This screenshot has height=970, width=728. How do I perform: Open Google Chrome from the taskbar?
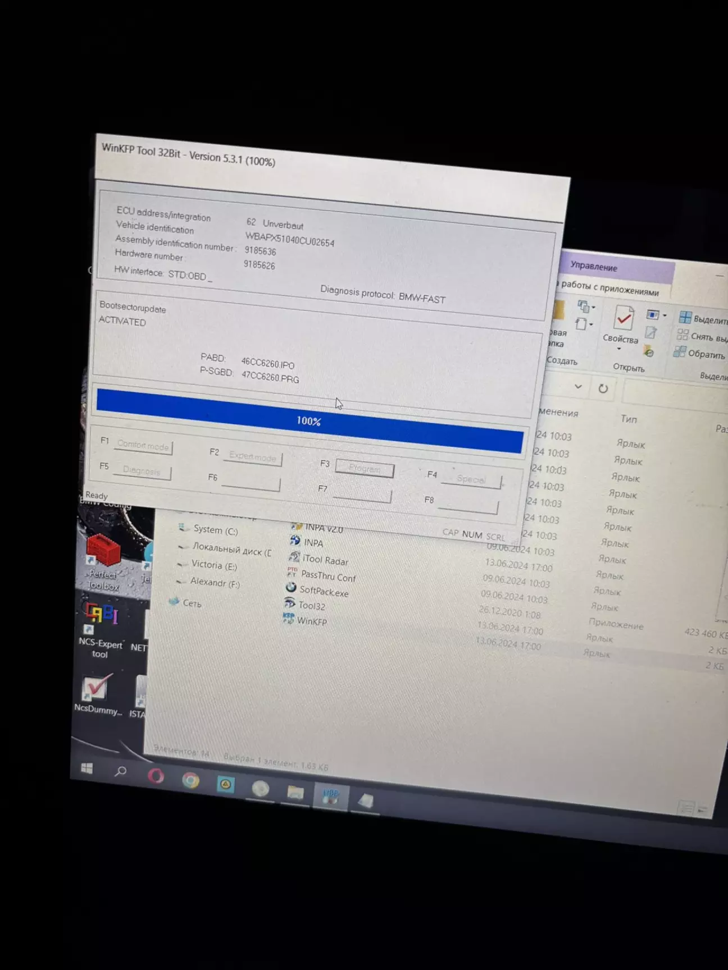[x=190, y=780]
